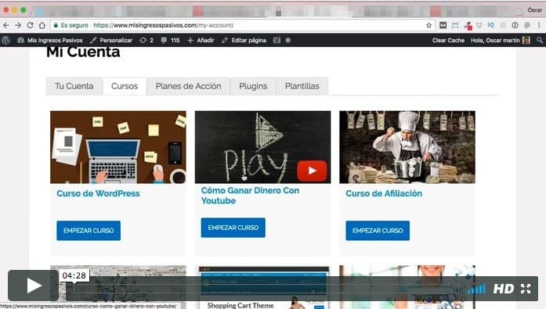The image size is (546, 309).
Task: Open the Chrome three-dot menu
Action: (539, 25)
